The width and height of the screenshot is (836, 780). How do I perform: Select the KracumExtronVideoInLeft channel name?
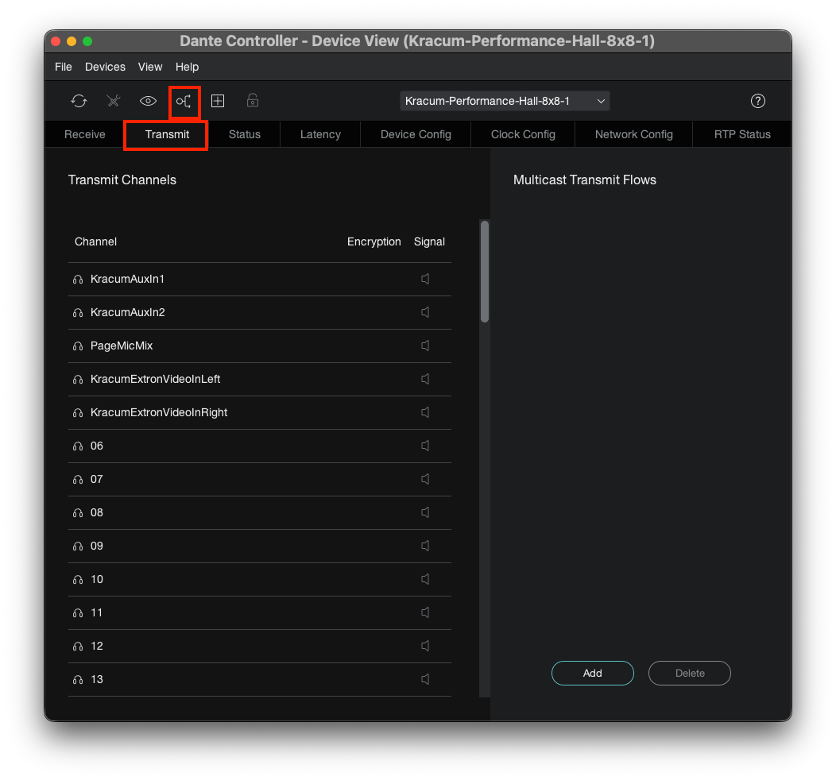click(x=155, y=379)
